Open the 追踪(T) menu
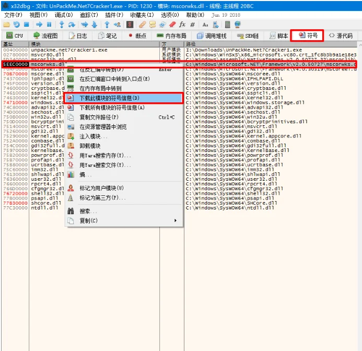362x351 pixels. pos(89,15)
